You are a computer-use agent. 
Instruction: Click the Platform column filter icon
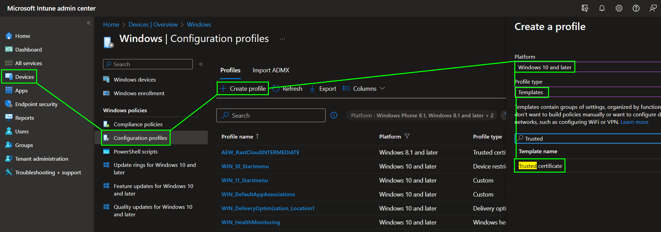407,136
